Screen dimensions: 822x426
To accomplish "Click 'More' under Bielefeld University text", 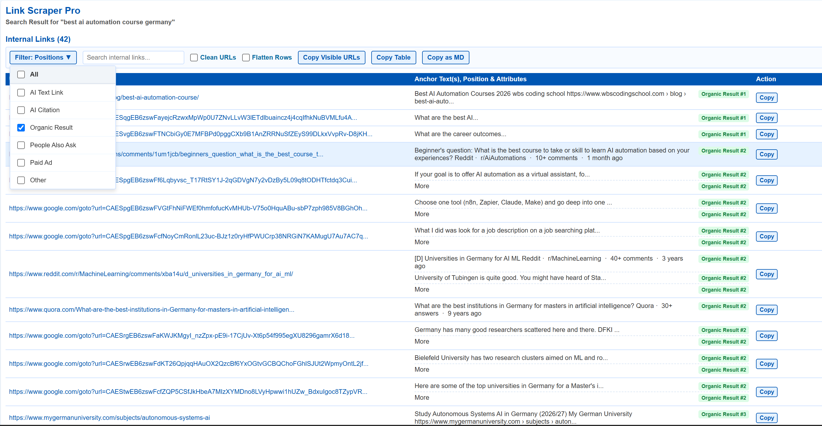I will pyautogui.click(x=422, y=370).
